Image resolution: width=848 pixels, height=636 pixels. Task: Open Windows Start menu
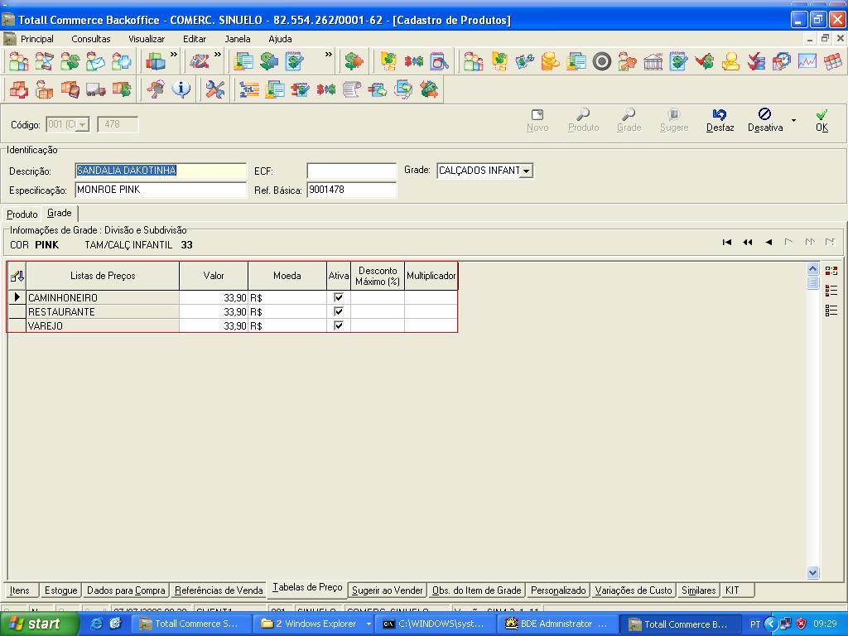click(x=35, y=624)
